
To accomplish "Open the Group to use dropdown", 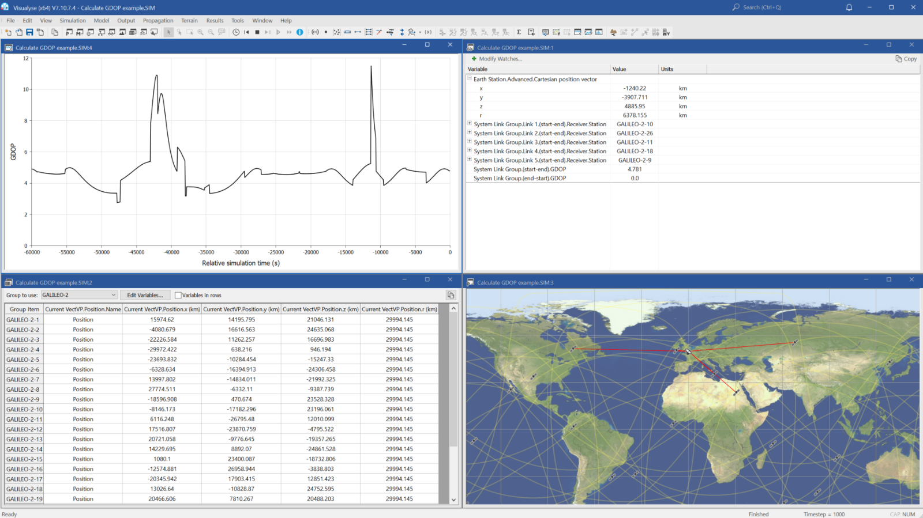I will pos(79,295).
